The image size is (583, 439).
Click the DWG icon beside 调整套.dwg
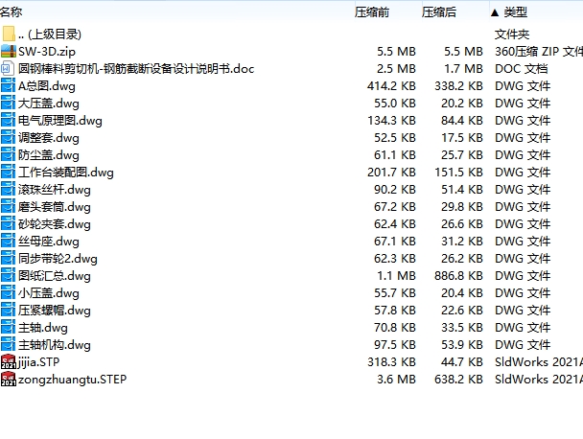pos(9,137)
